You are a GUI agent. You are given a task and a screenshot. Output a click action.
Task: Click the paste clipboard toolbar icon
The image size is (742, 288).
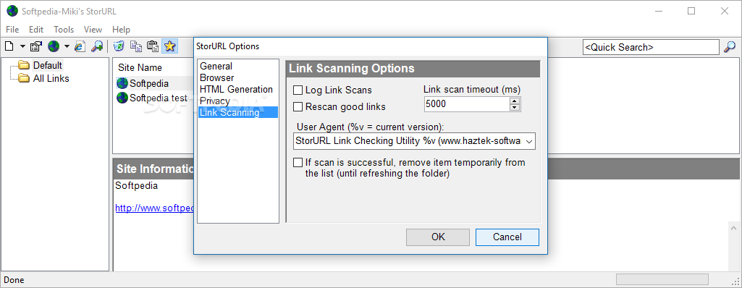pyautogui.click(x=153, y=46)
